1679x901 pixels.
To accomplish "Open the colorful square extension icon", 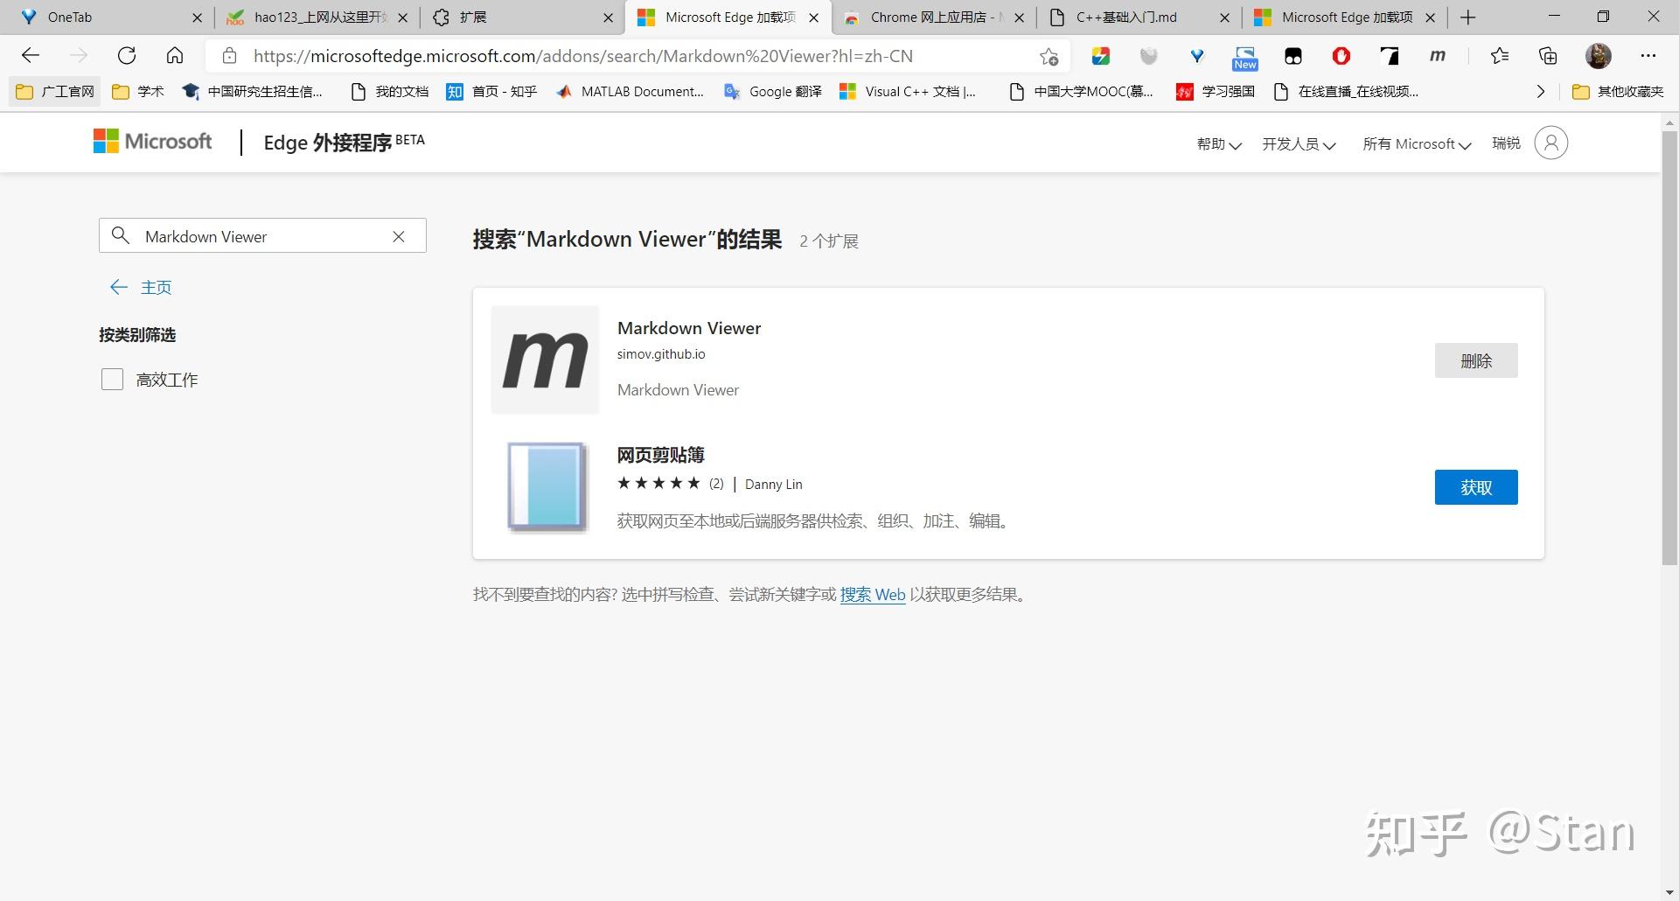I will (x=1101, y=56).
